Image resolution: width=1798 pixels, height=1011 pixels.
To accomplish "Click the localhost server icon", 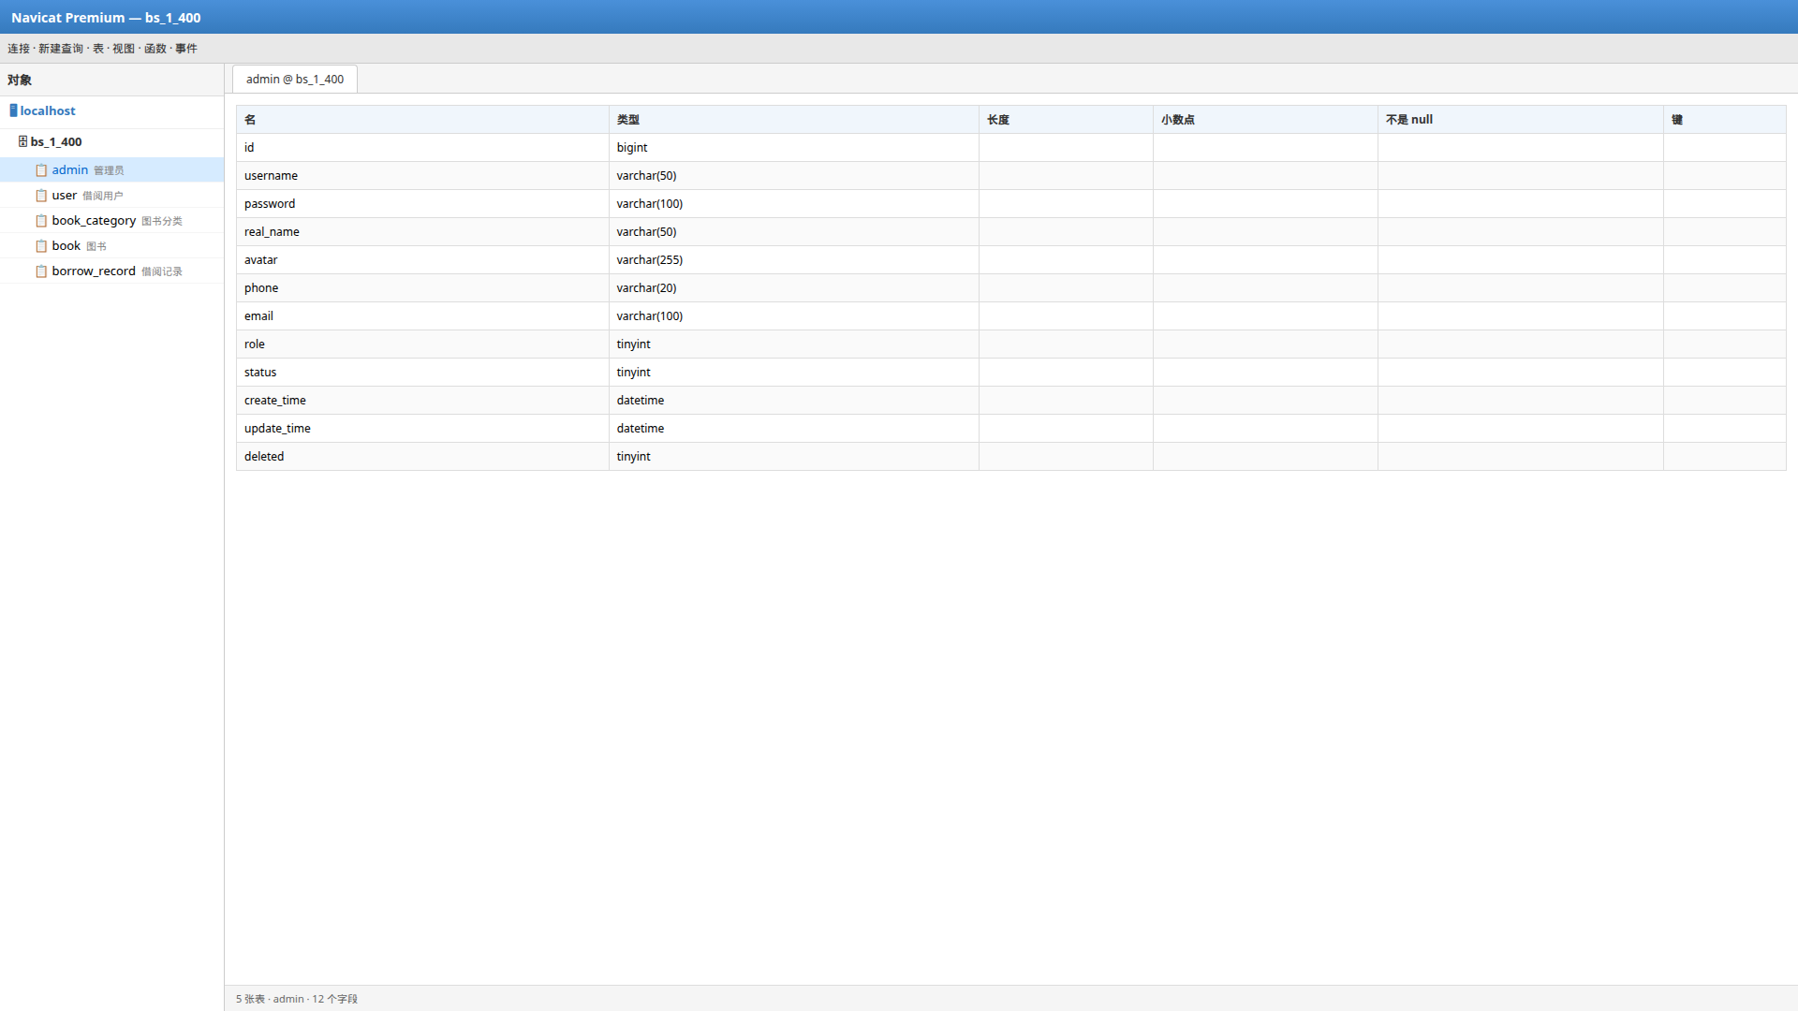I will [x=13, y=110].
